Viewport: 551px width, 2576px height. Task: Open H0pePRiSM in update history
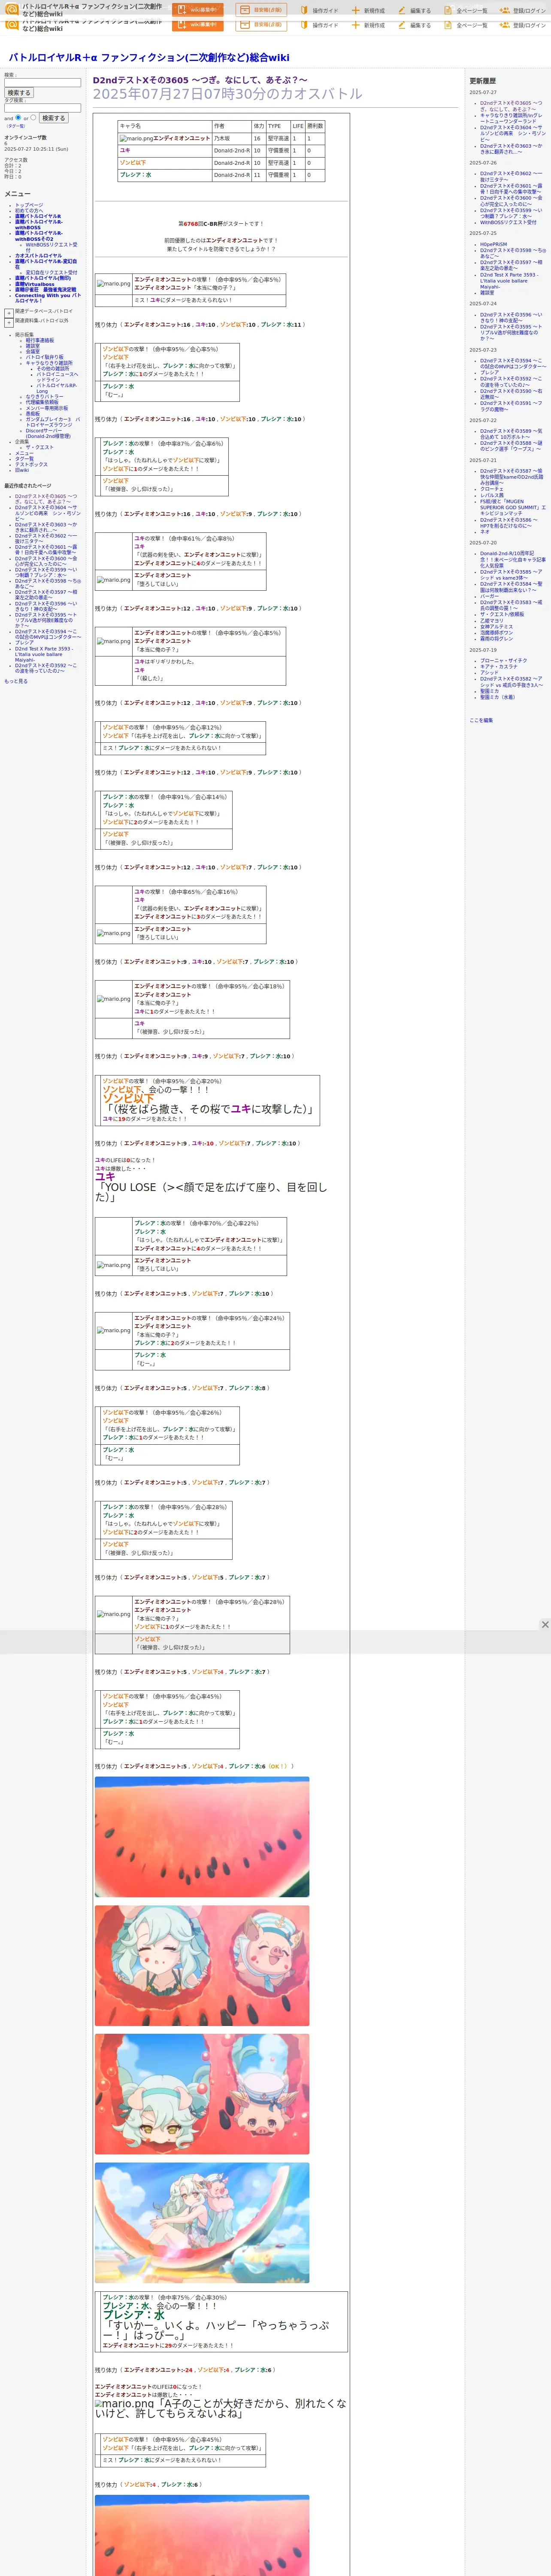493,244
